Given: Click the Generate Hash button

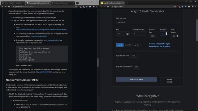Looking at the screenshot, I should [136, 80].
